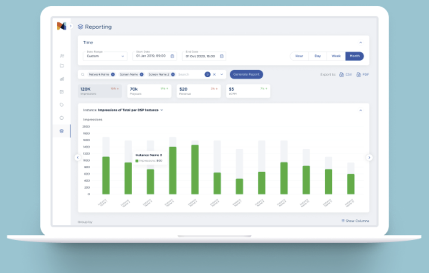Click the Generate Report button
The image size is (429, 273).
click(x=246, y=75)
